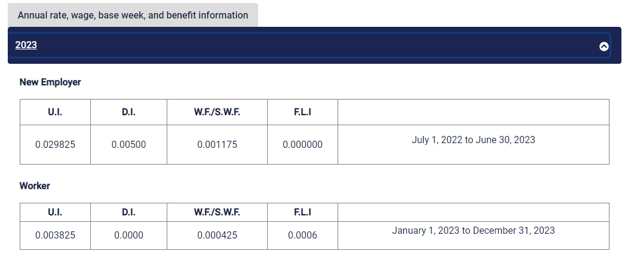Select Worker D.I. rate 0.0000

click(128, 236)
